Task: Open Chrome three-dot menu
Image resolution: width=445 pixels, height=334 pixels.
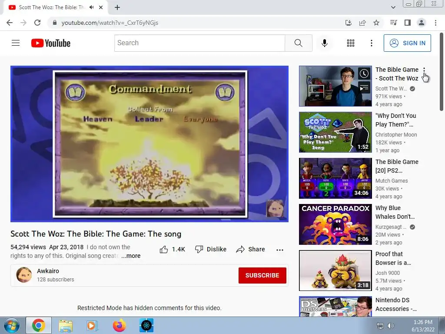Action: (435, 23)
